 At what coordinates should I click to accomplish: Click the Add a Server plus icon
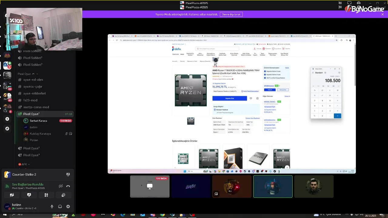tap(7, 119)
